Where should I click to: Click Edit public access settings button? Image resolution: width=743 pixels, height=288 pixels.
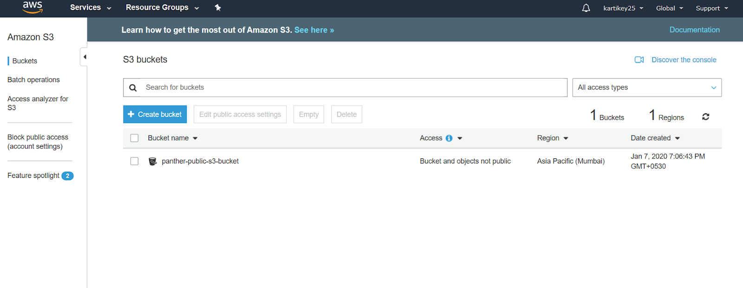click(x=240, y=114)
